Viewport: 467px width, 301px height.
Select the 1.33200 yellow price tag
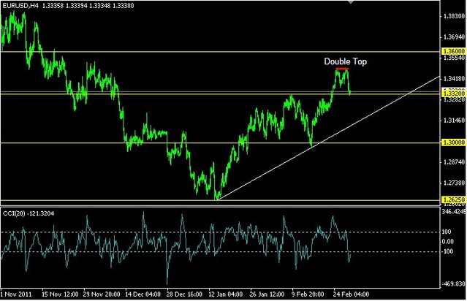click(x=454, y=94)
